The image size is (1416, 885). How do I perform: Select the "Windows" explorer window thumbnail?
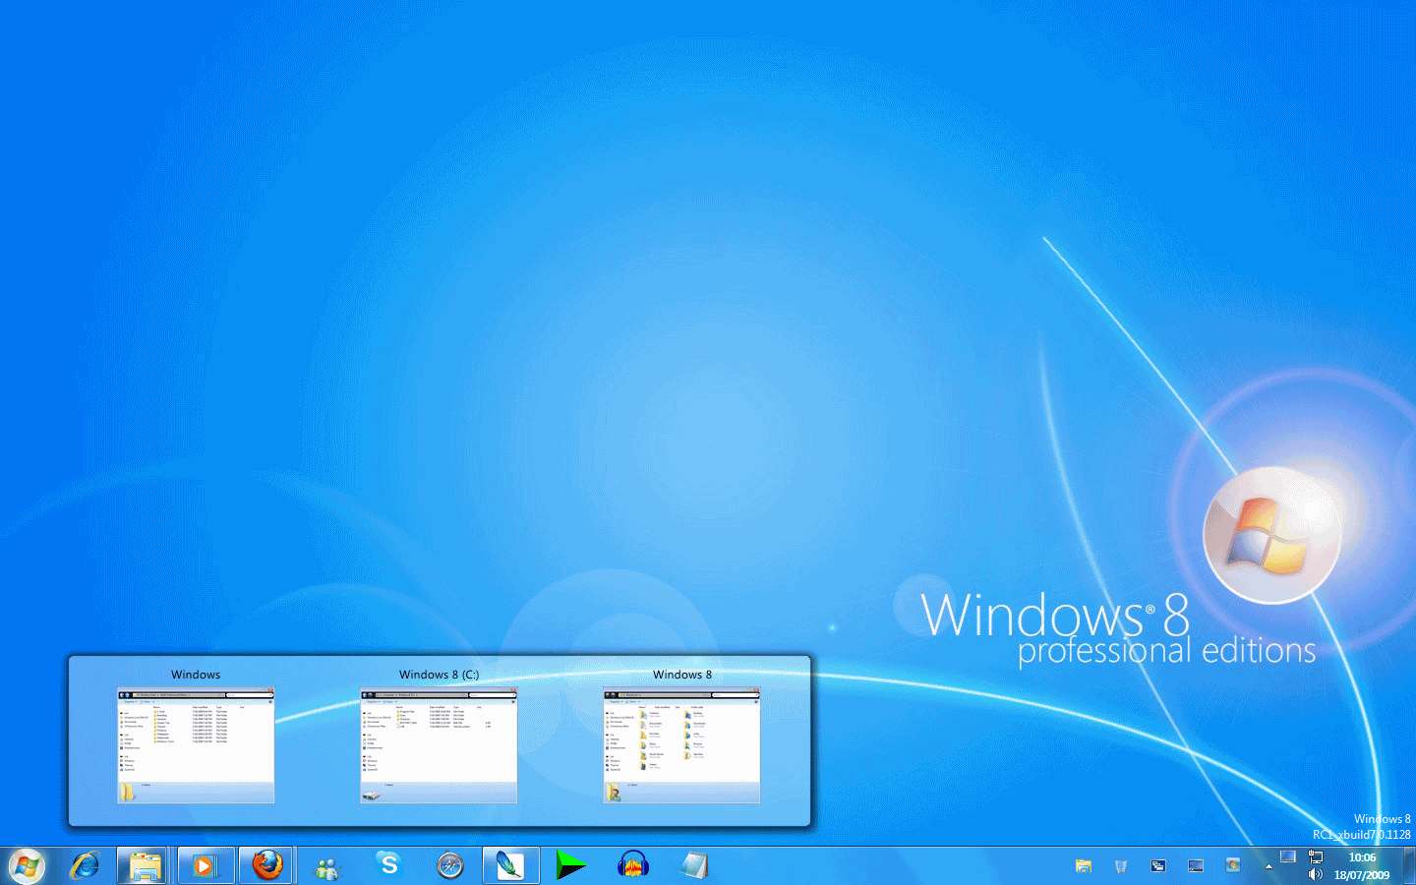(196, 745)
